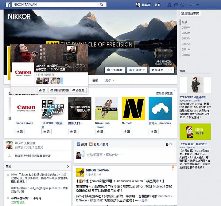Open the 已說讚 dropdown button
The width and height of the screenshot is (221, 206).
click(x=137, y=70)
